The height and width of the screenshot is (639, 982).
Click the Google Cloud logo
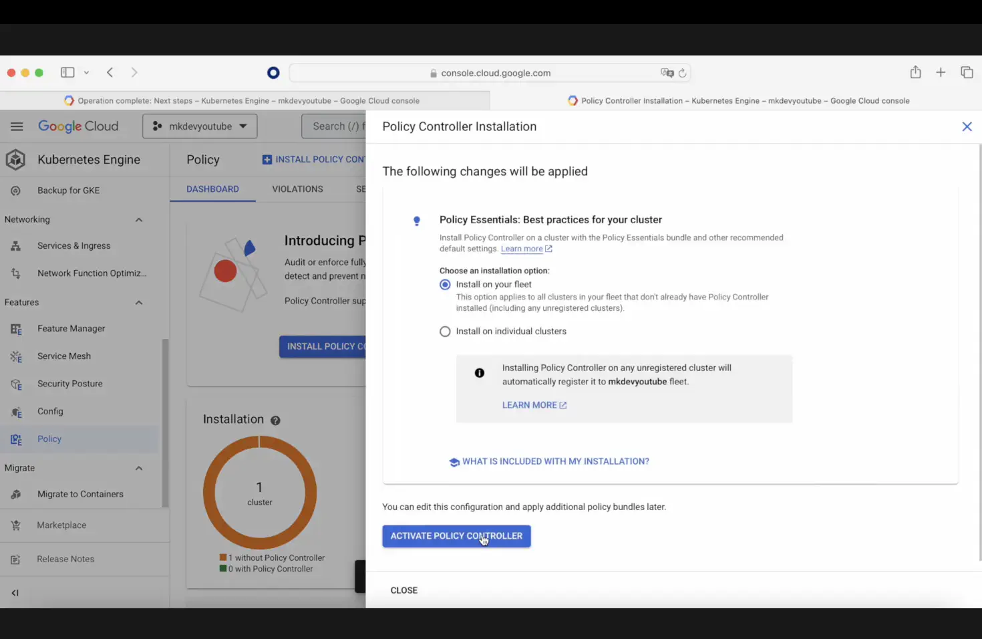[78, 126]
